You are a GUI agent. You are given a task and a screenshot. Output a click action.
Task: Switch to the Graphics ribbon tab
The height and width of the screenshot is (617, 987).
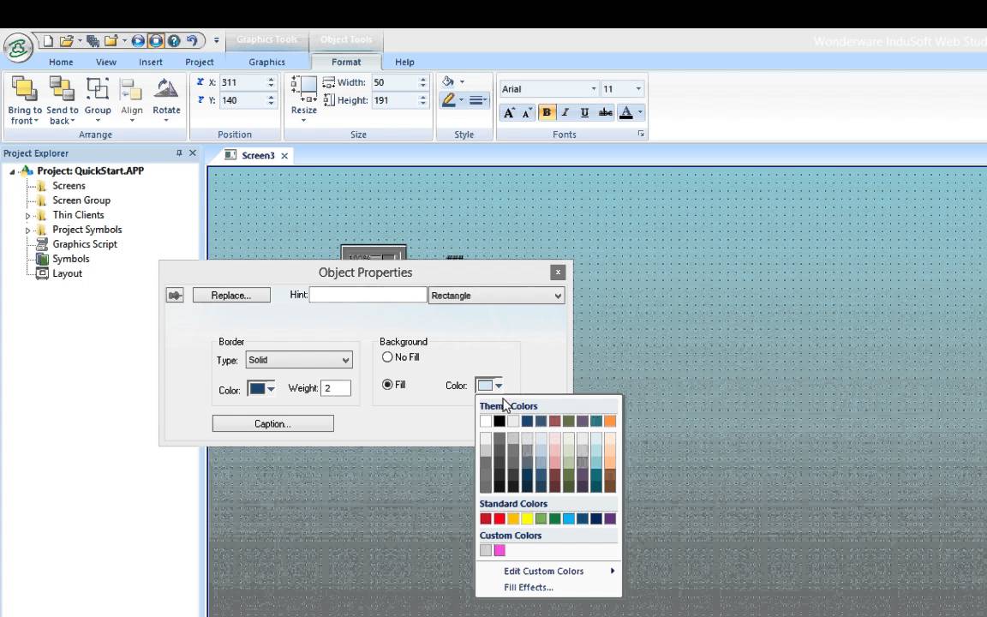pos(266,62)
